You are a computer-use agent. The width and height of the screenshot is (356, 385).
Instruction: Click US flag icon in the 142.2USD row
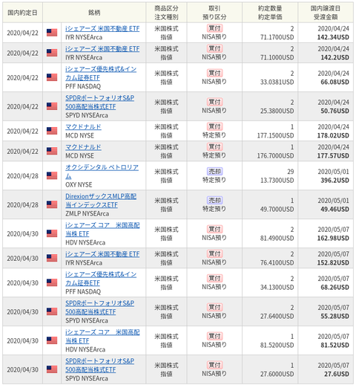click(x=52, y=53)
